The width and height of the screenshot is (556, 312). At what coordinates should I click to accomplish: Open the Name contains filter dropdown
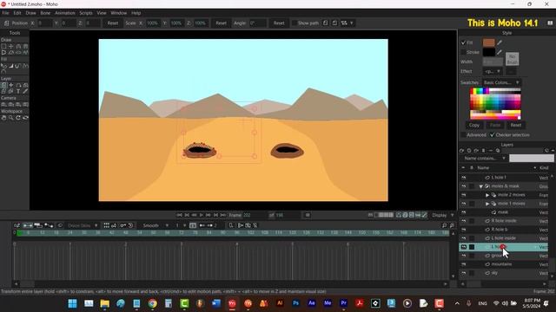pyautogui.click(x=484, y=158)
